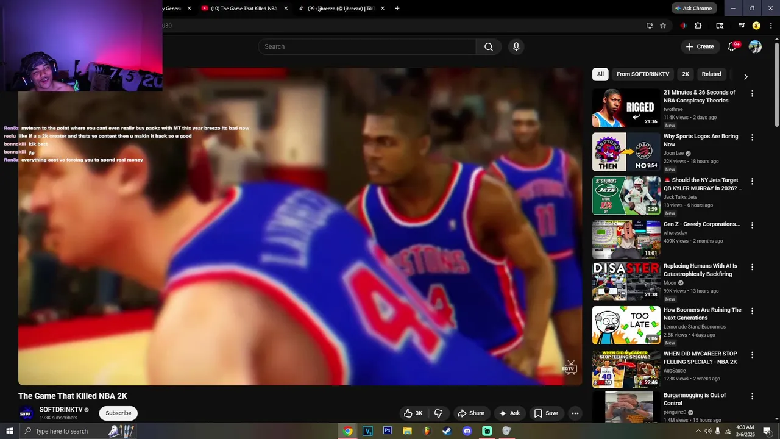Open SOFTDRINKTV channel name link
780x439 pixels.
point(61,410)
